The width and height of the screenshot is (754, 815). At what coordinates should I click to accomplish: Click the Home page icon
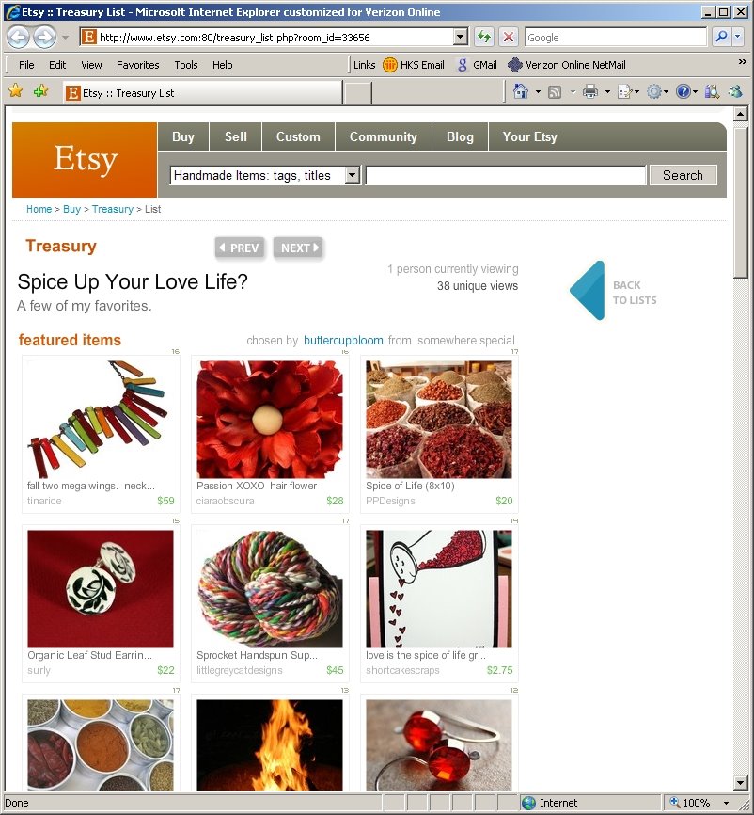click(x=520, y=92)
